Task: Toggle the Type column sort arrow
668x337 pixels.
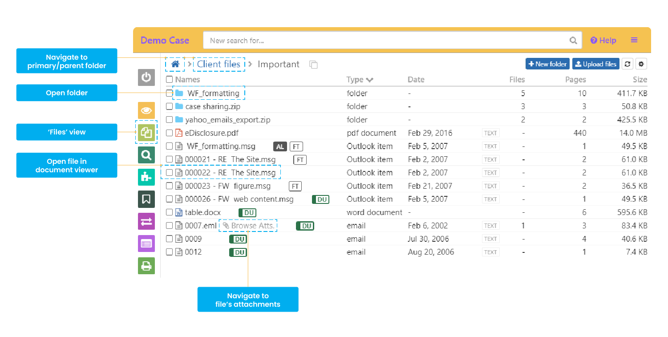Action: pos(371,79)
